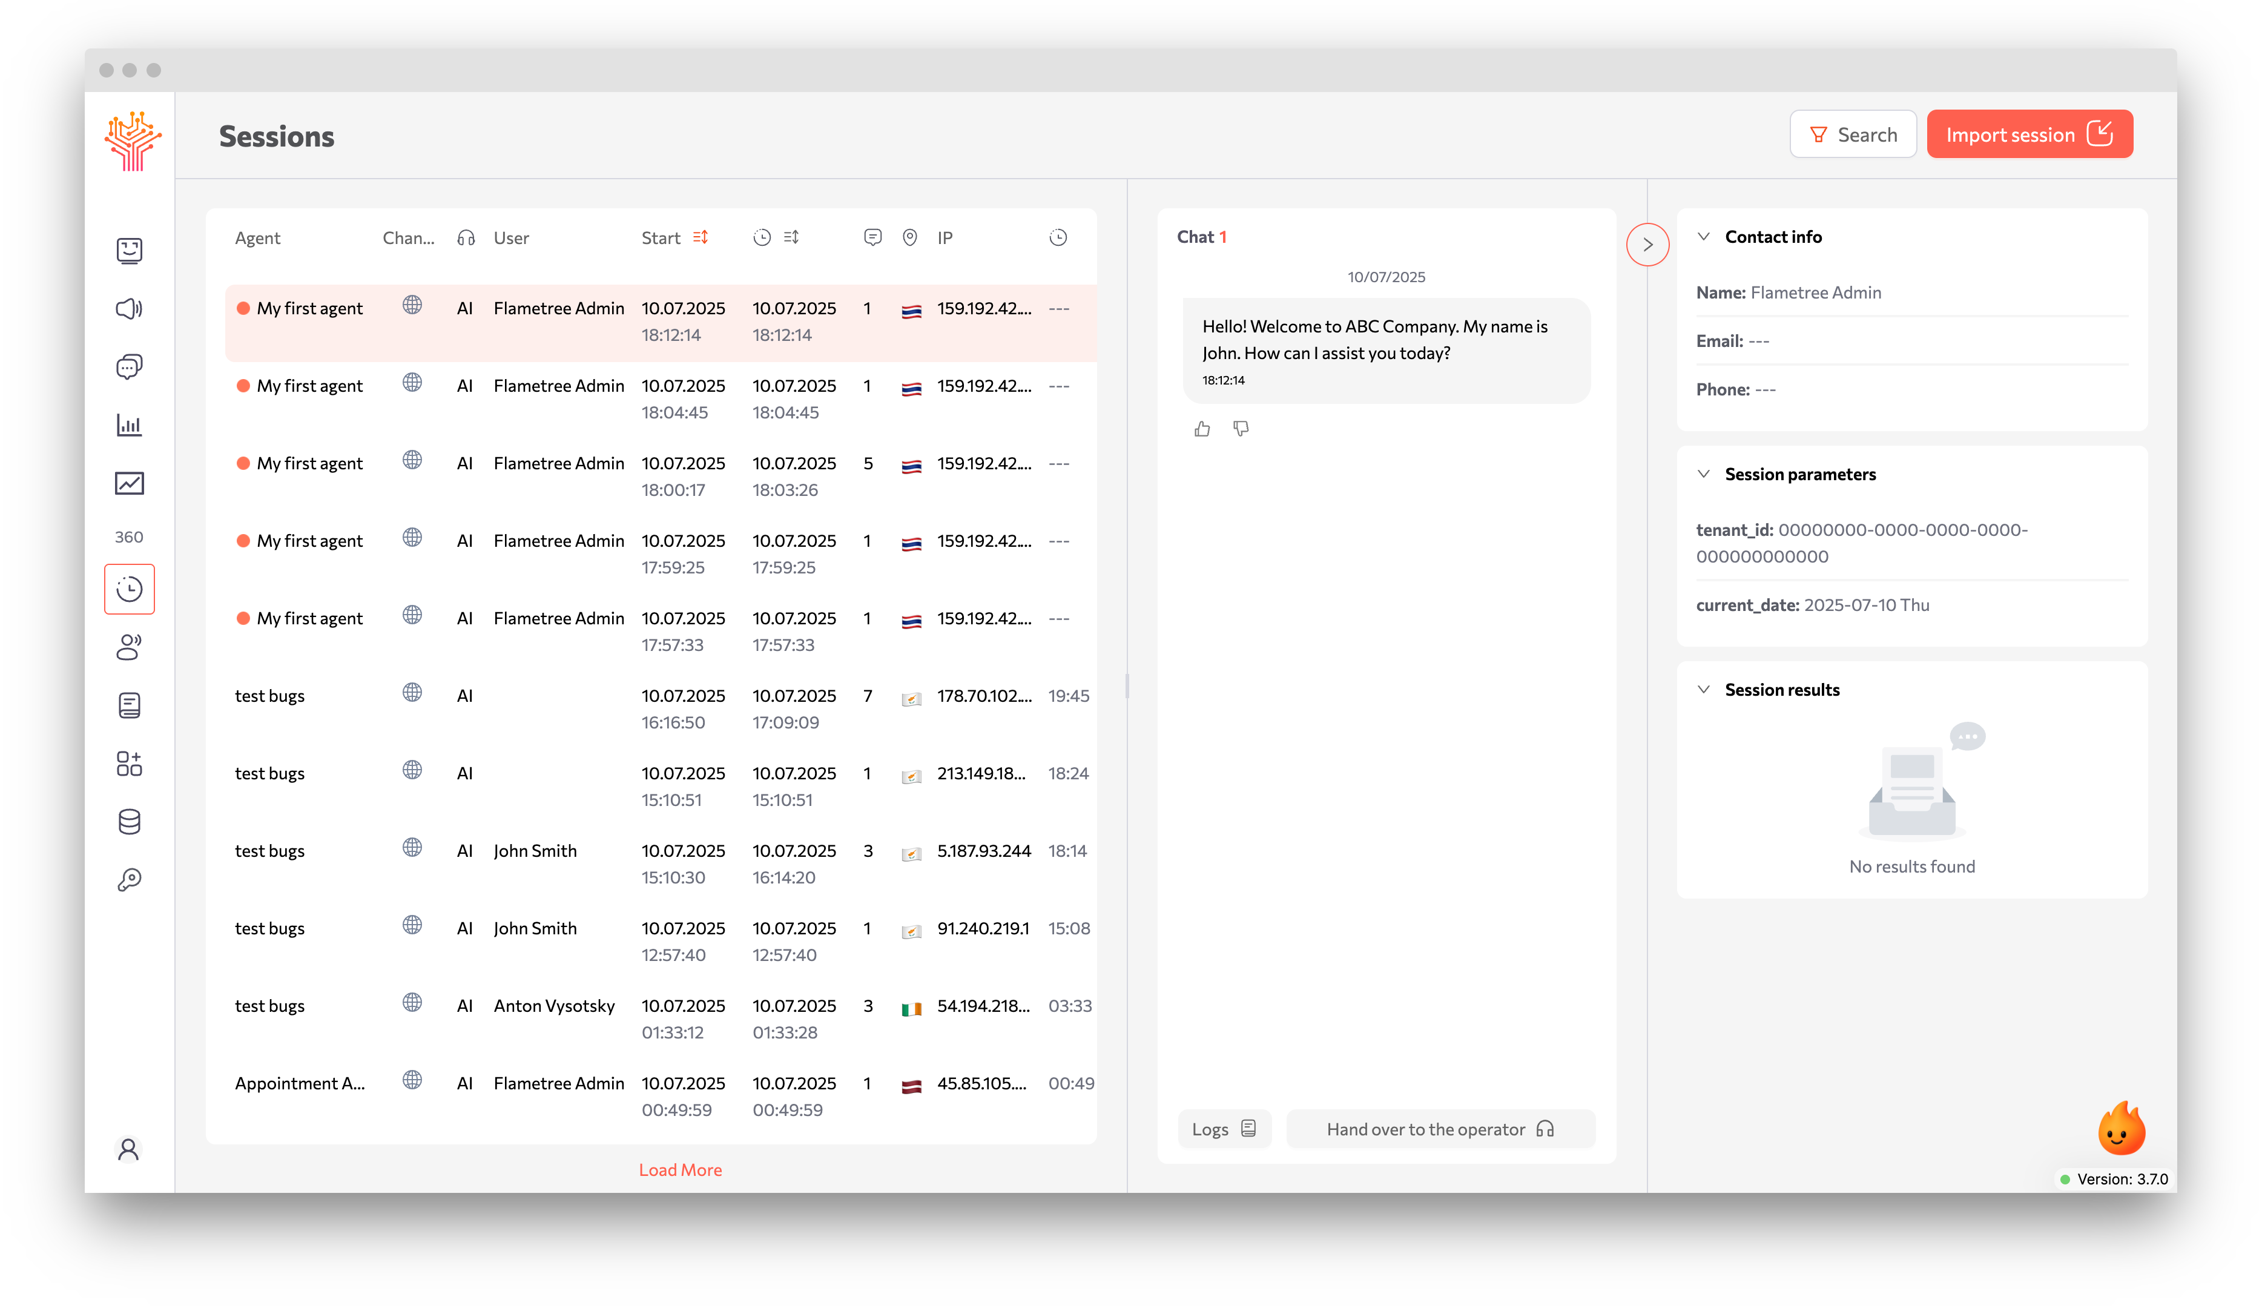Screen dimensions: 2262x1314
Task: Click the thumbs down icon under the message
Action: [x=1241, y=429]
